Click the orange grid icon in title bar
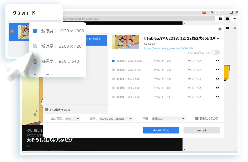Screen dimensions: 248x162 [204, 12]
